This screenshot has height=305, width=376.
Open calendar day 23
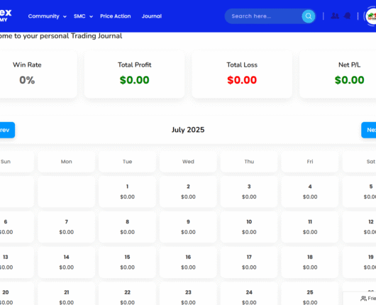coord(188,294)
